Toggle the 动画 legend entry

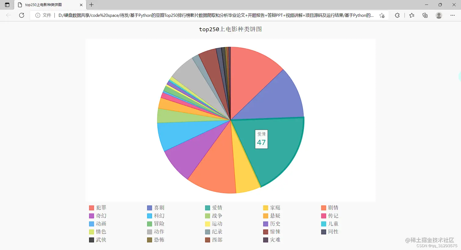point(98,224)
